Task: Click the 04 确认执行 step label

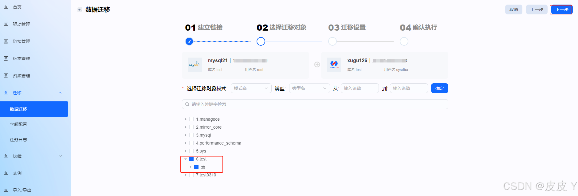Action: coord(419,28)
